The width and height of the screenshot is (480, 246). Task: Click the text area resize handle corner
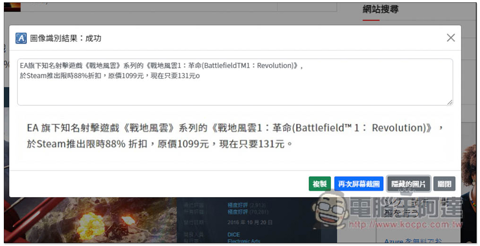[450, 102]
